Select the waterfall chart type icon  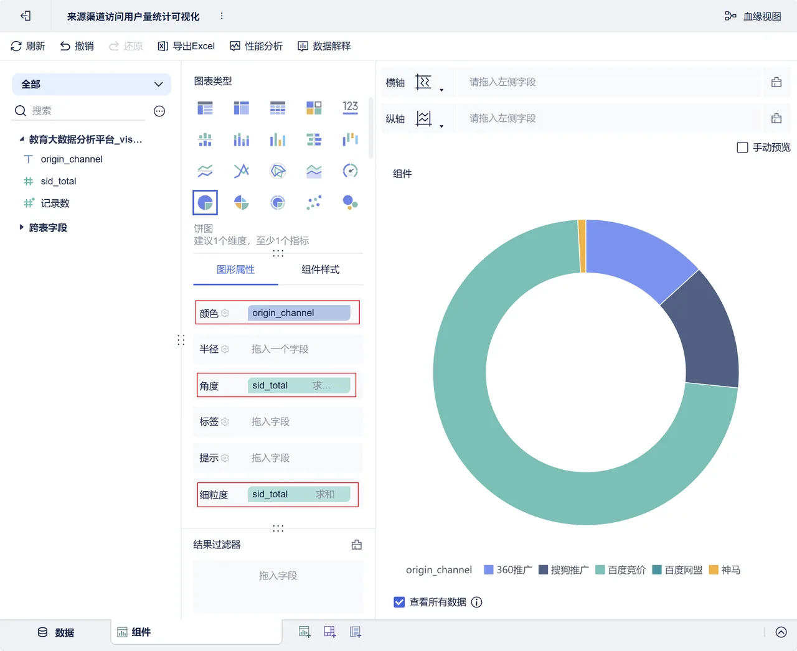[350, 139]
